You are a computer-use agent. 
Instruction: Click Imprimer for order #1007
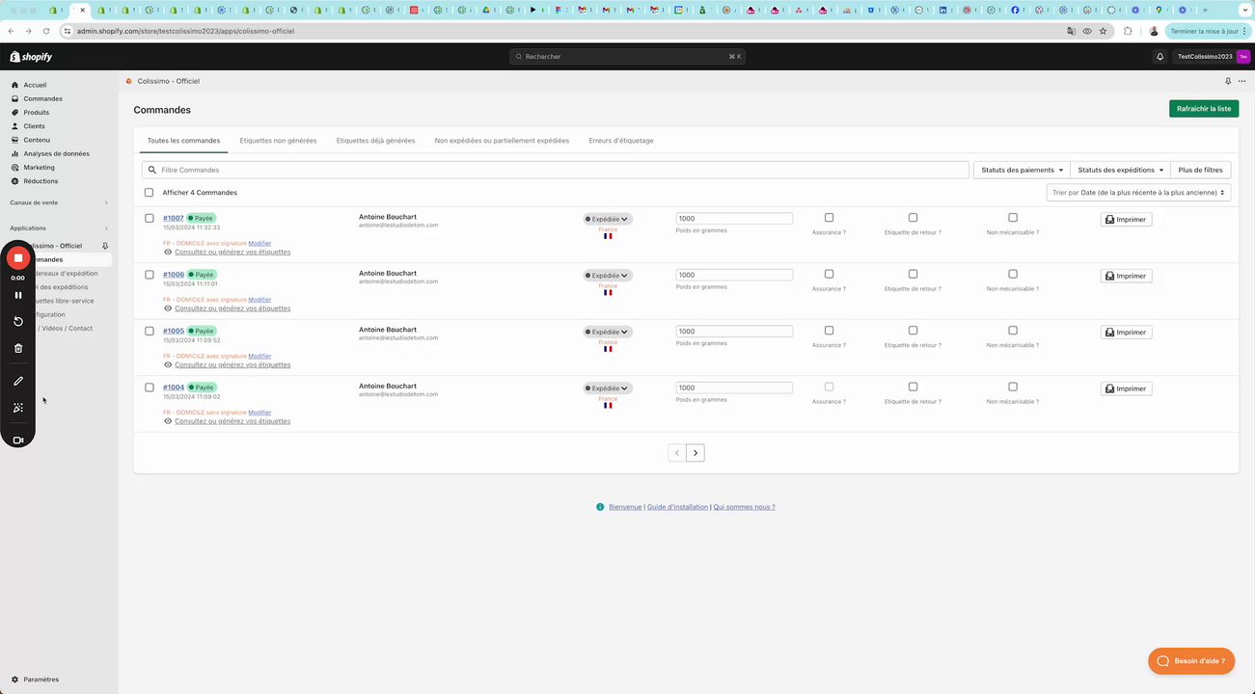tap(1126, 220)
